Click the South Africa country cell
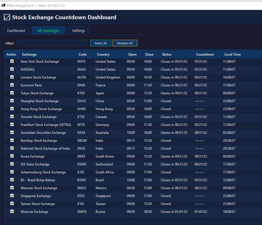This screenshot has height=225, width=262. pos(105,172)
